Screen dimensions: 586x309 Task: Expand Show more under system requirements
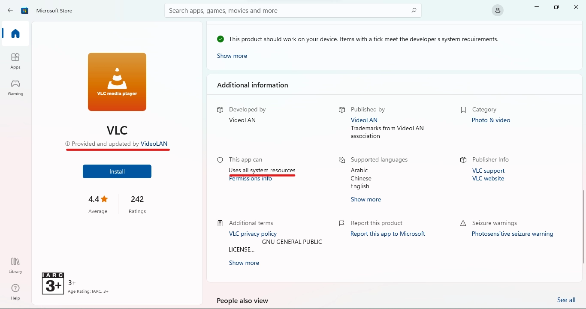(232, 56)
